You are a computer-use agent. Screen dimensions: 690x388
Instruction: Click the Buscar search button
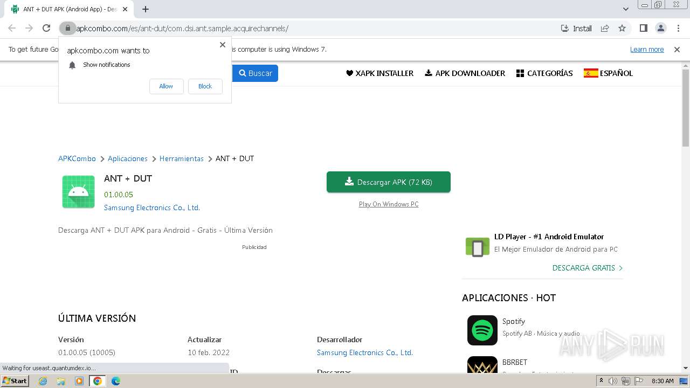(x=255, y=73)
